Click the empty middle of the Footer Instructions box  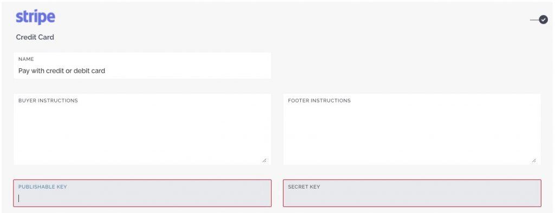(412, 133)
